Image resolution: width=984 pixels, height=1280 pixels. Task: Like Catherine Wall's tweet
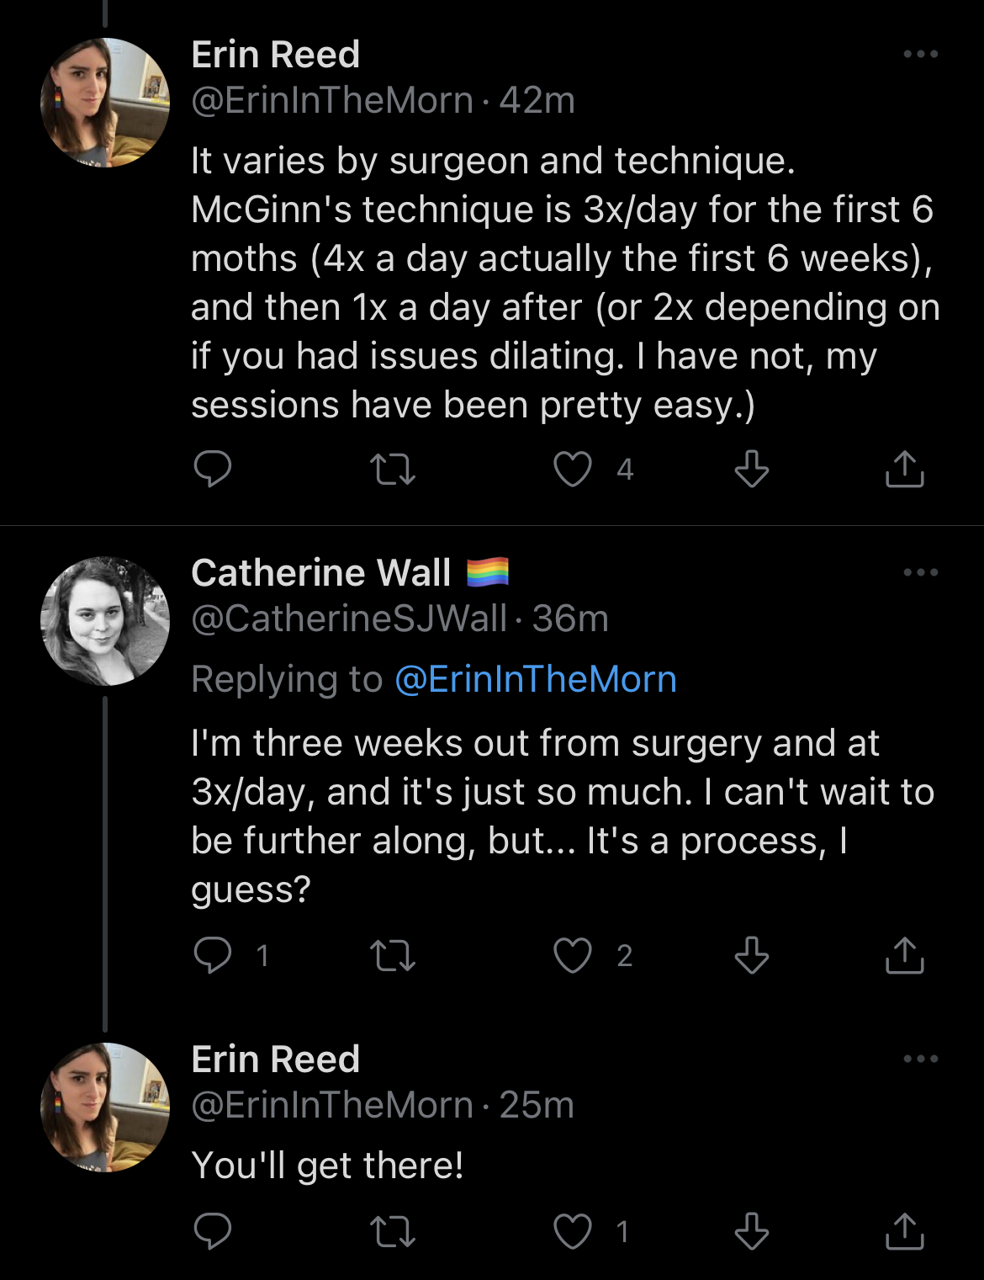click(573, 955)
